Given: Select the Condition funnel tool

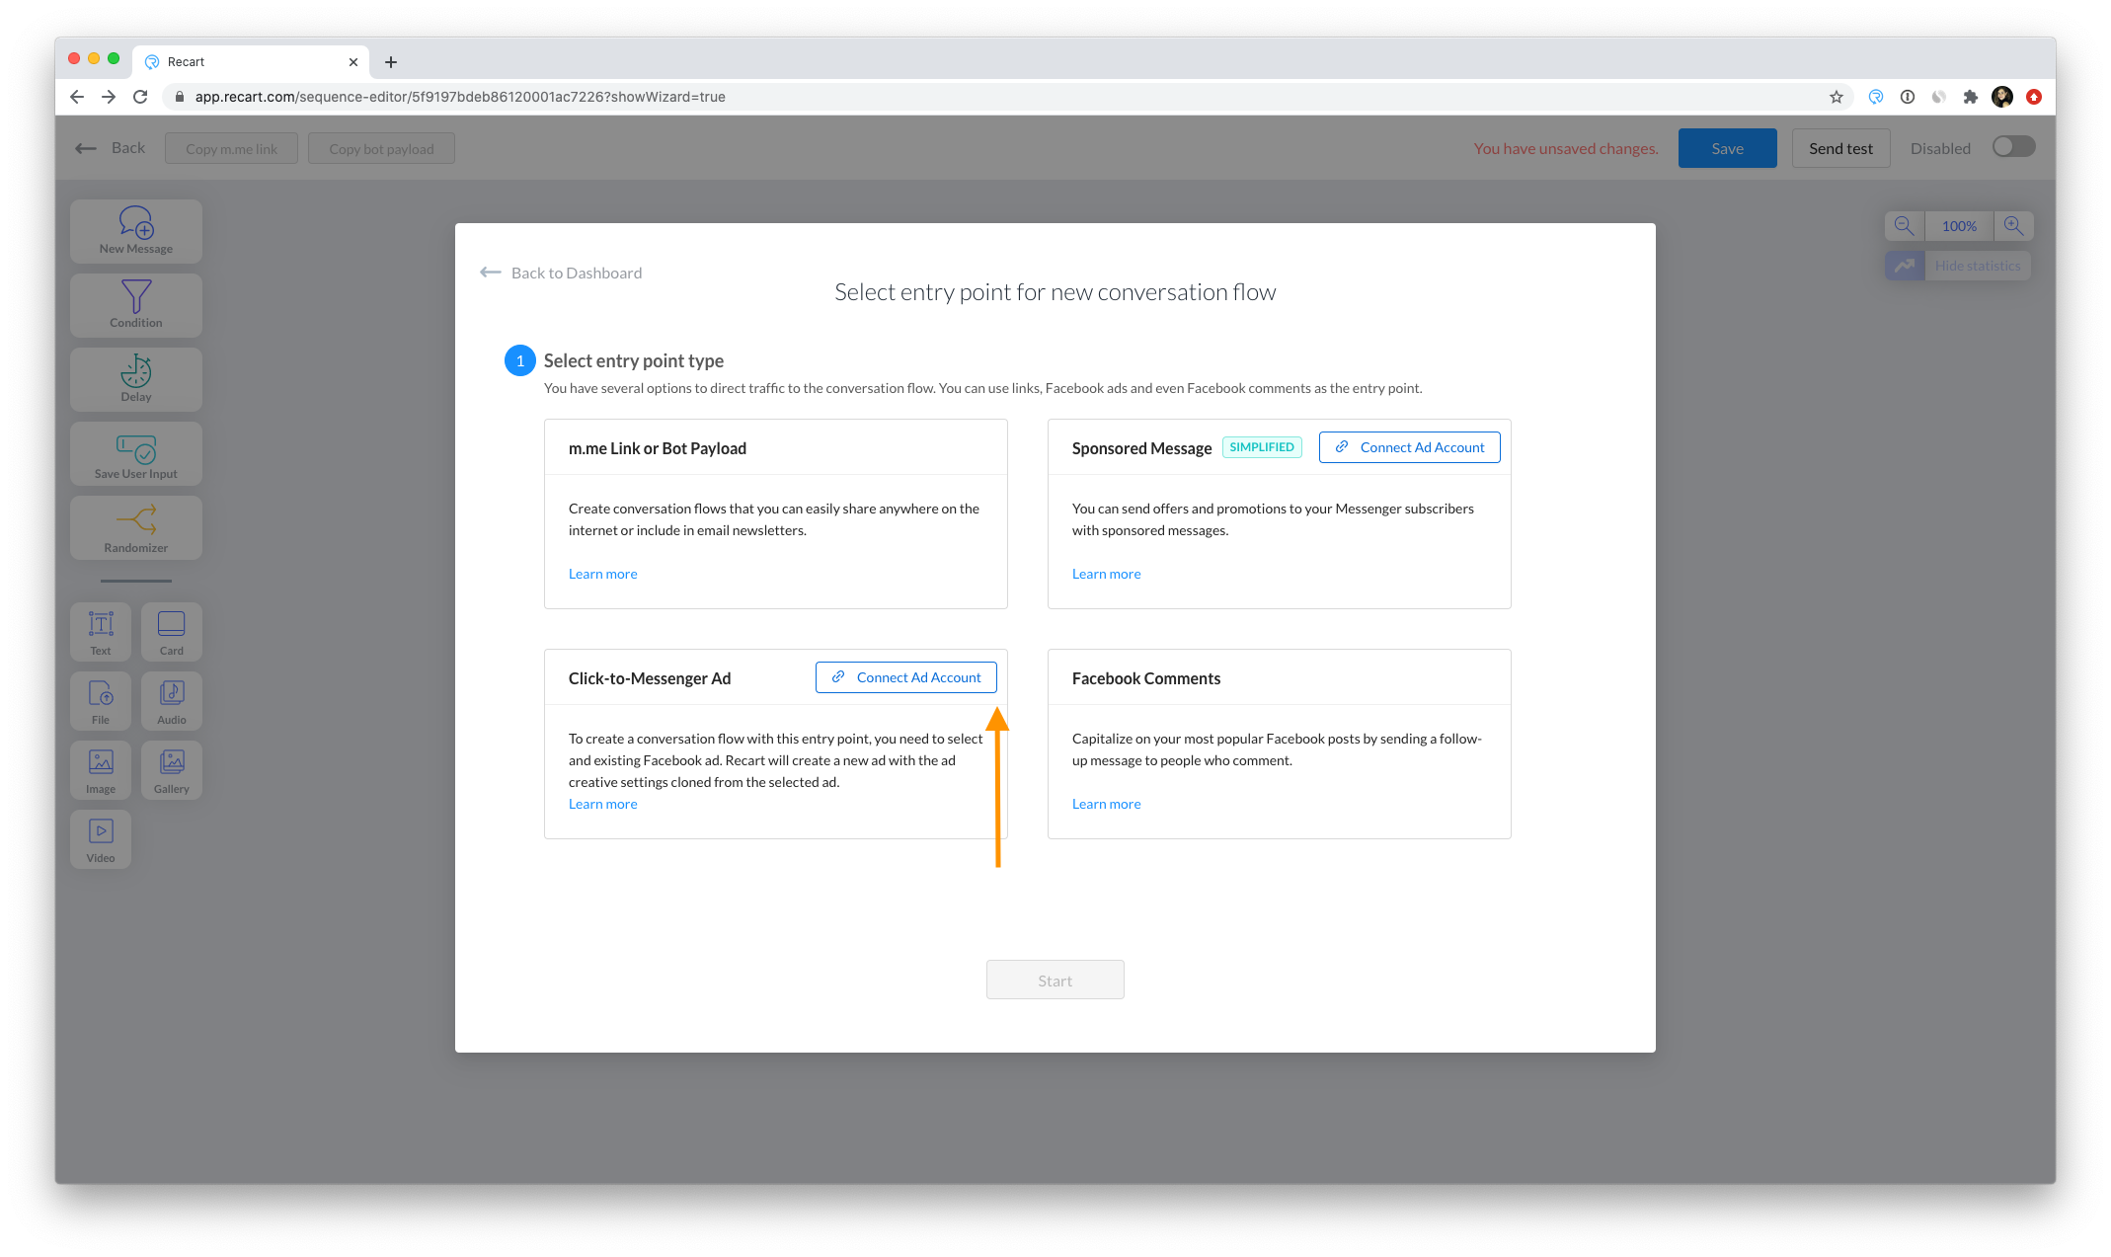Looking at the screenshot, I should click(136, 305).
